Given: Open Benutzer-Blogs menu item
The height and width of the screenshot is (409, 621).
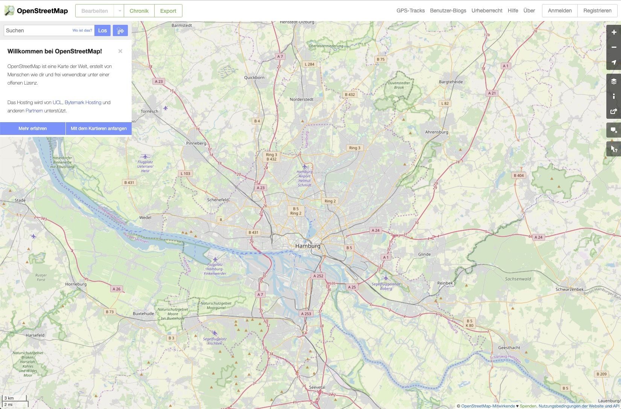Looking at the screenshot, I should pos(448,11).
